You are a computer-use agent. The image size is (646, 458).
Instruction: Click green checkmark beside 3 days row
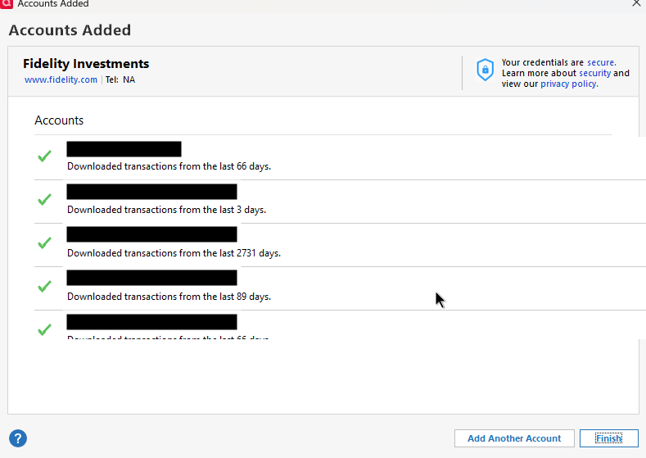(x=44, y=200)
